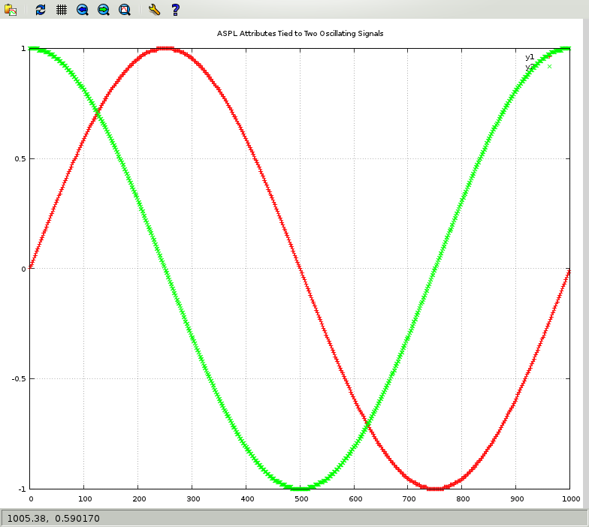Toggle the grid lines icon
This screenshot has width=589, height=527.
[x=62, y=10]
